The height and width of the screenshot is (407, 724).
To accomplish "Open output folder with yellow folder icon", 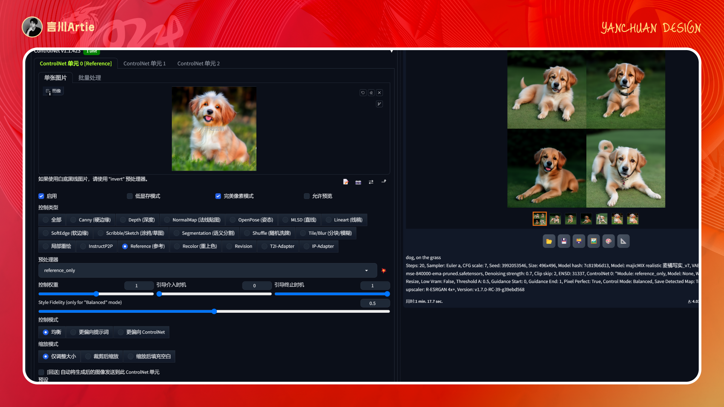I will click(549, 241).
